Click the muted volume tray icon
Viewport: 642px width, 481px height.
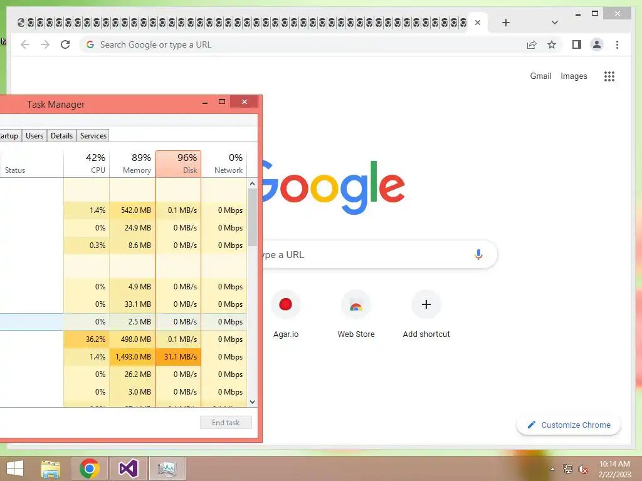(583, 469)
